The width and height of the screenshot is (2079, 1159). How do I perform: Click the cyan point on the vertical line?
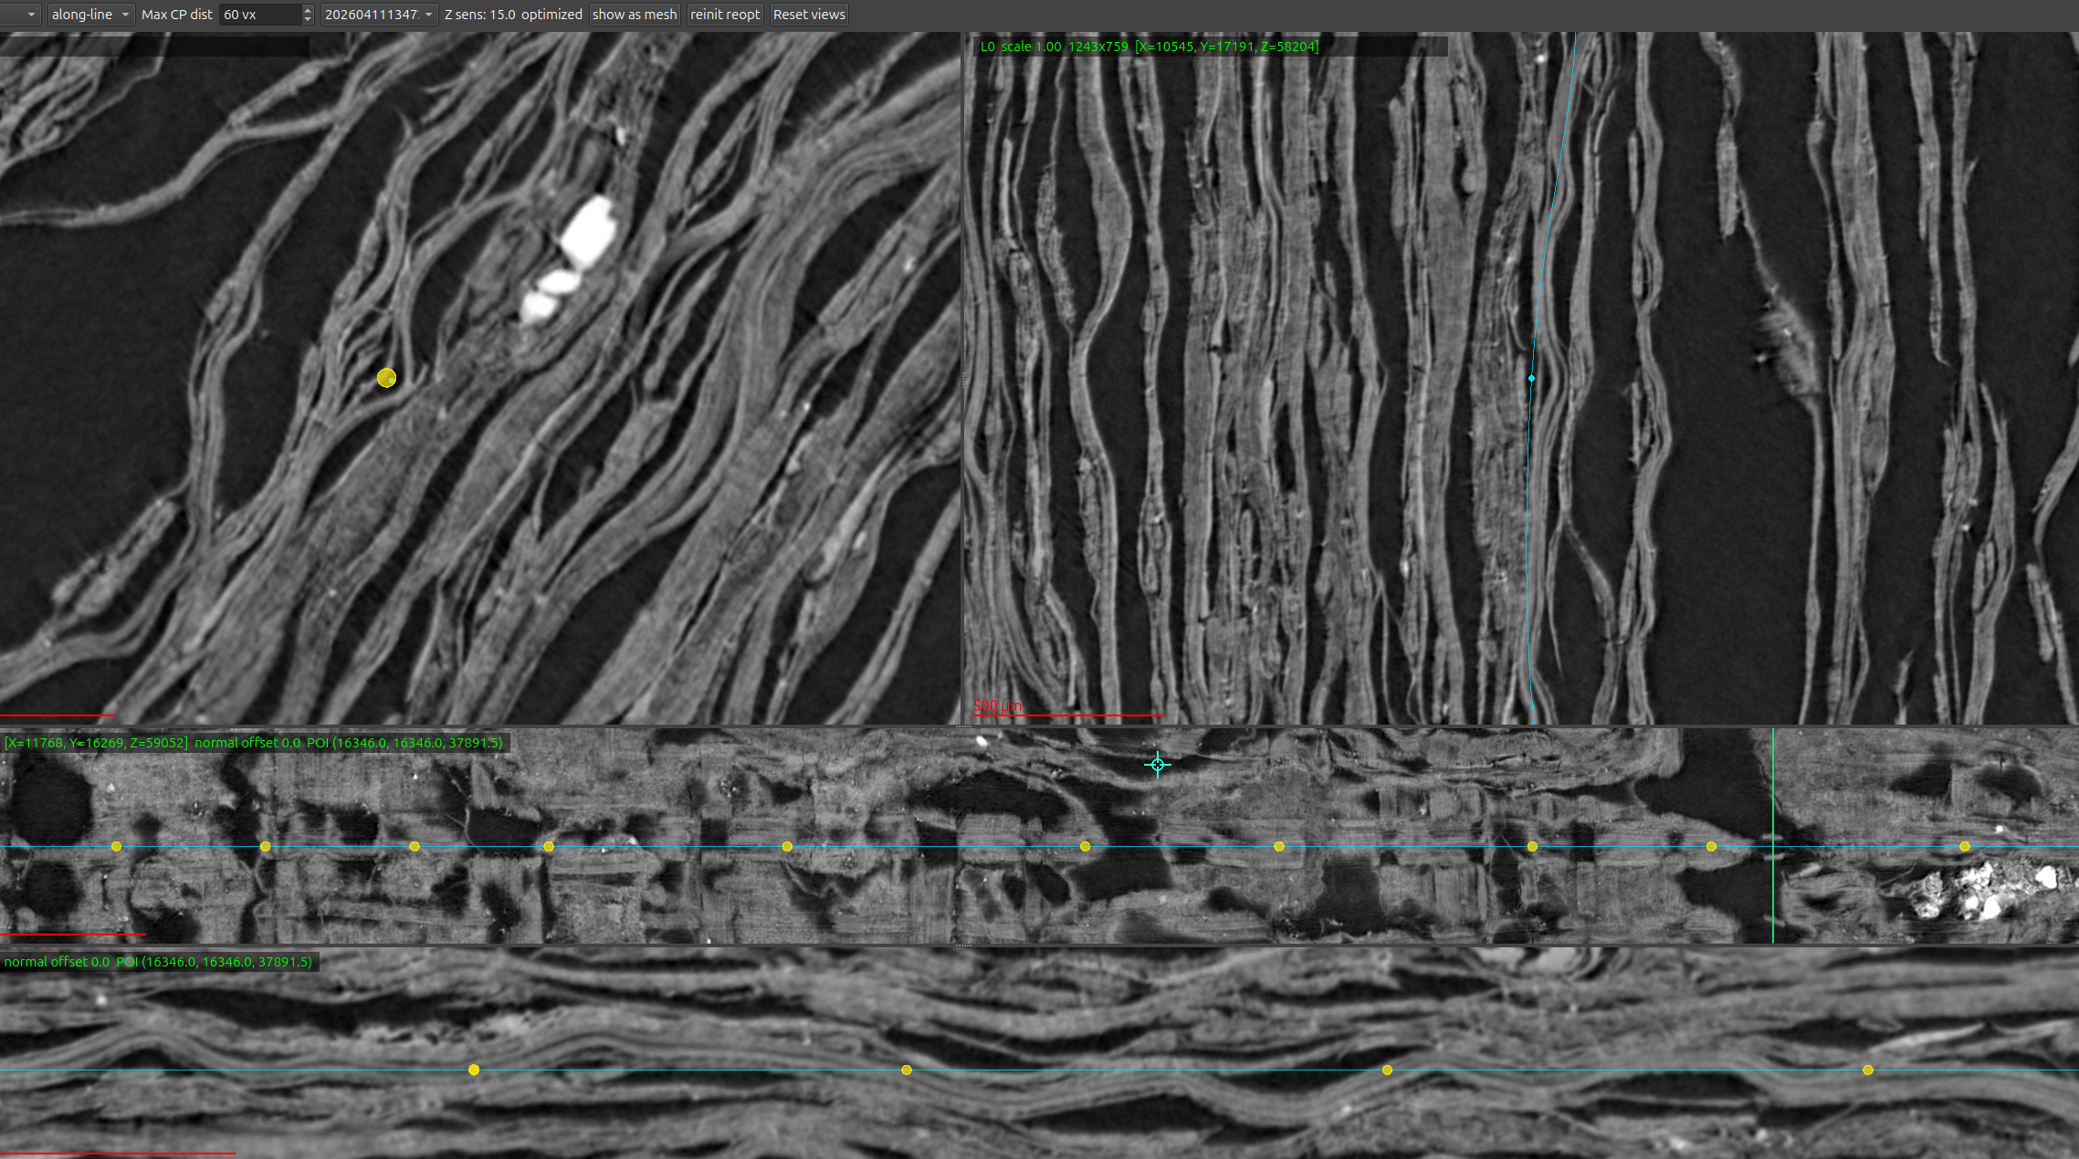[1531, 378]
